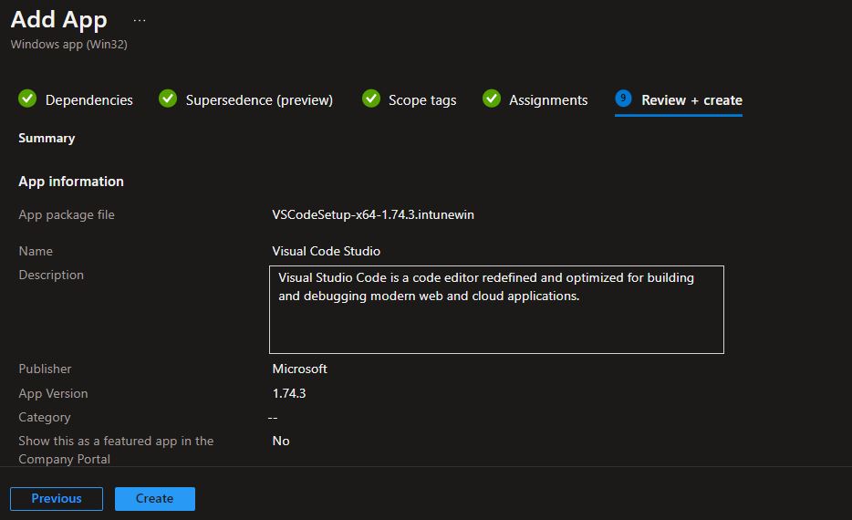852x520 pixels.
Task: Click inside the Description text box
Action: click(x=496, y=309)
